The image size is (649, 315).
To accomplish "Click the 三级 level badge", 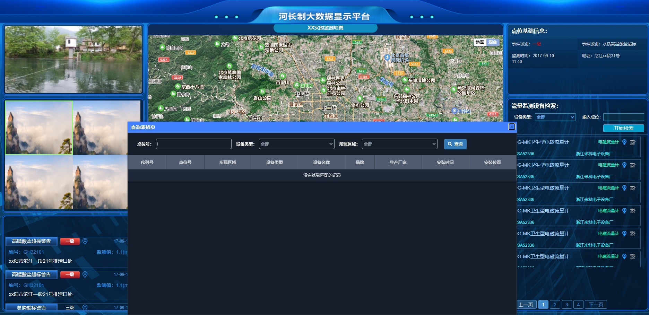I will (x=70, y=307).
